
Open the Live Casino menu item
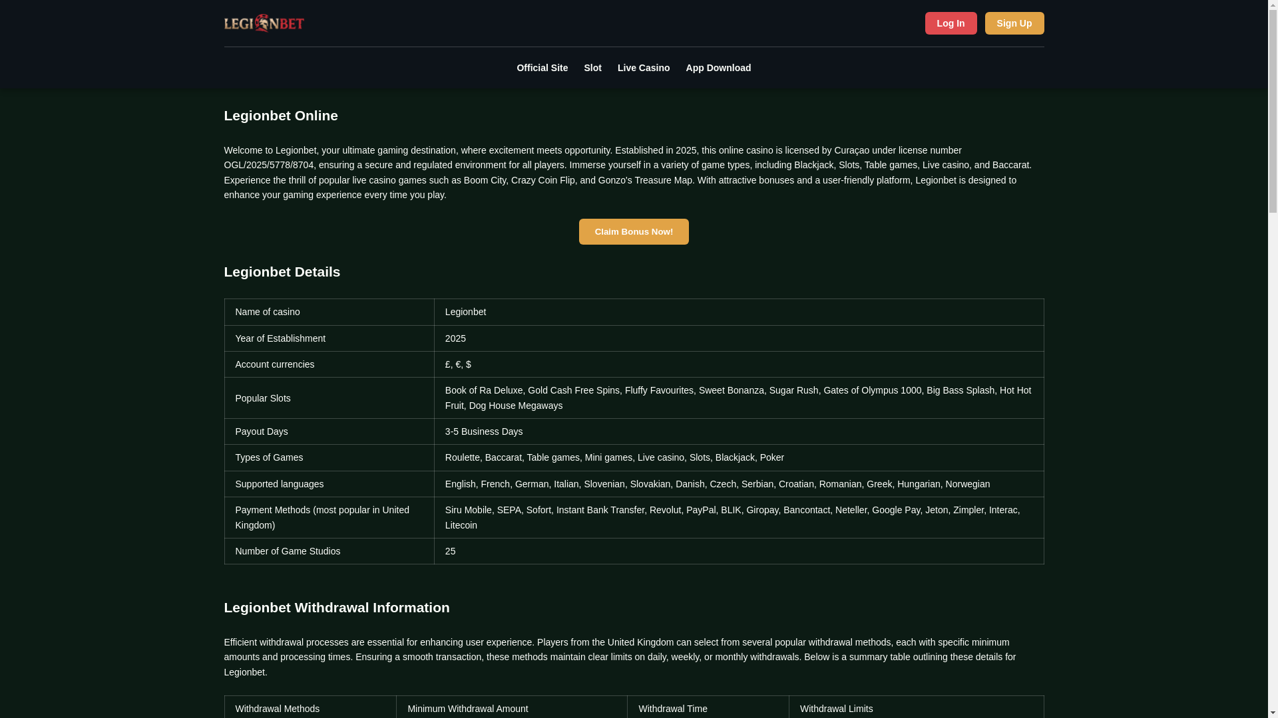click(643, 68)
